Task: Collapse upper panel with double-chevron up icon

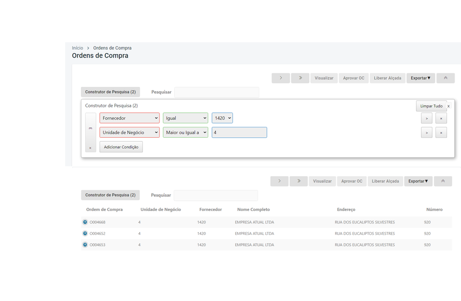Action: point(446,78)
